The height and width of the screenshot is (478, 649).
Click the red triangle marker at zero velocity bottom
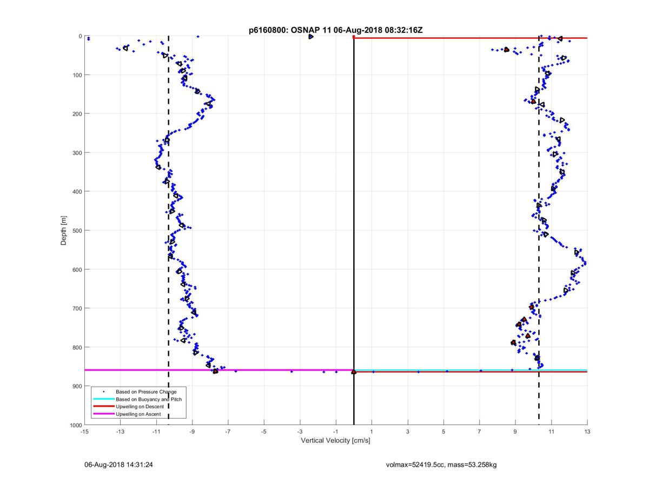coord(354,372)
